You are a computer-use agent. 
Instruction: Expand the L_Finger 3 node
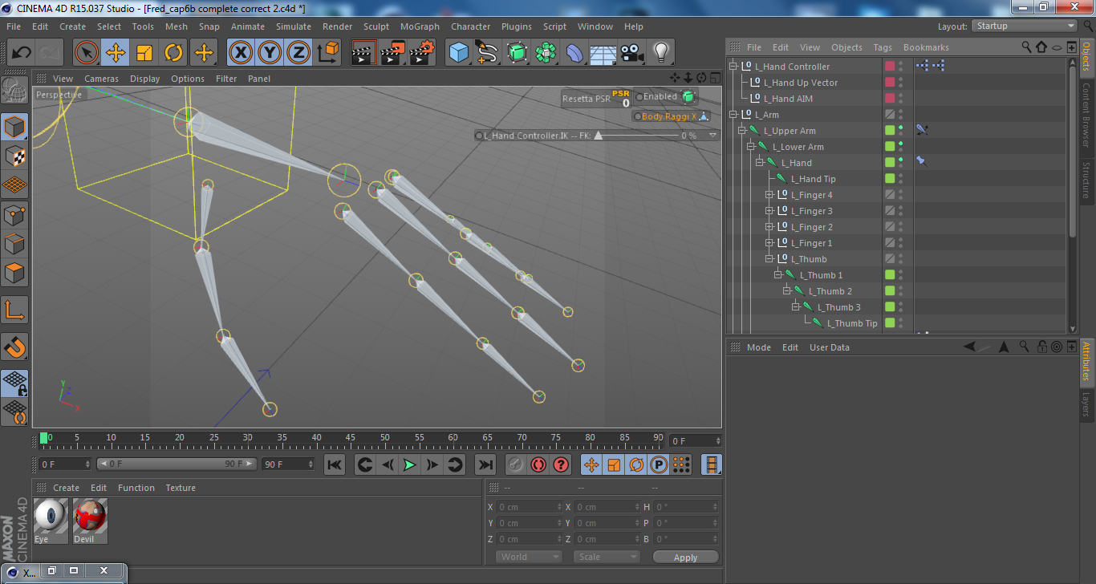769,211
